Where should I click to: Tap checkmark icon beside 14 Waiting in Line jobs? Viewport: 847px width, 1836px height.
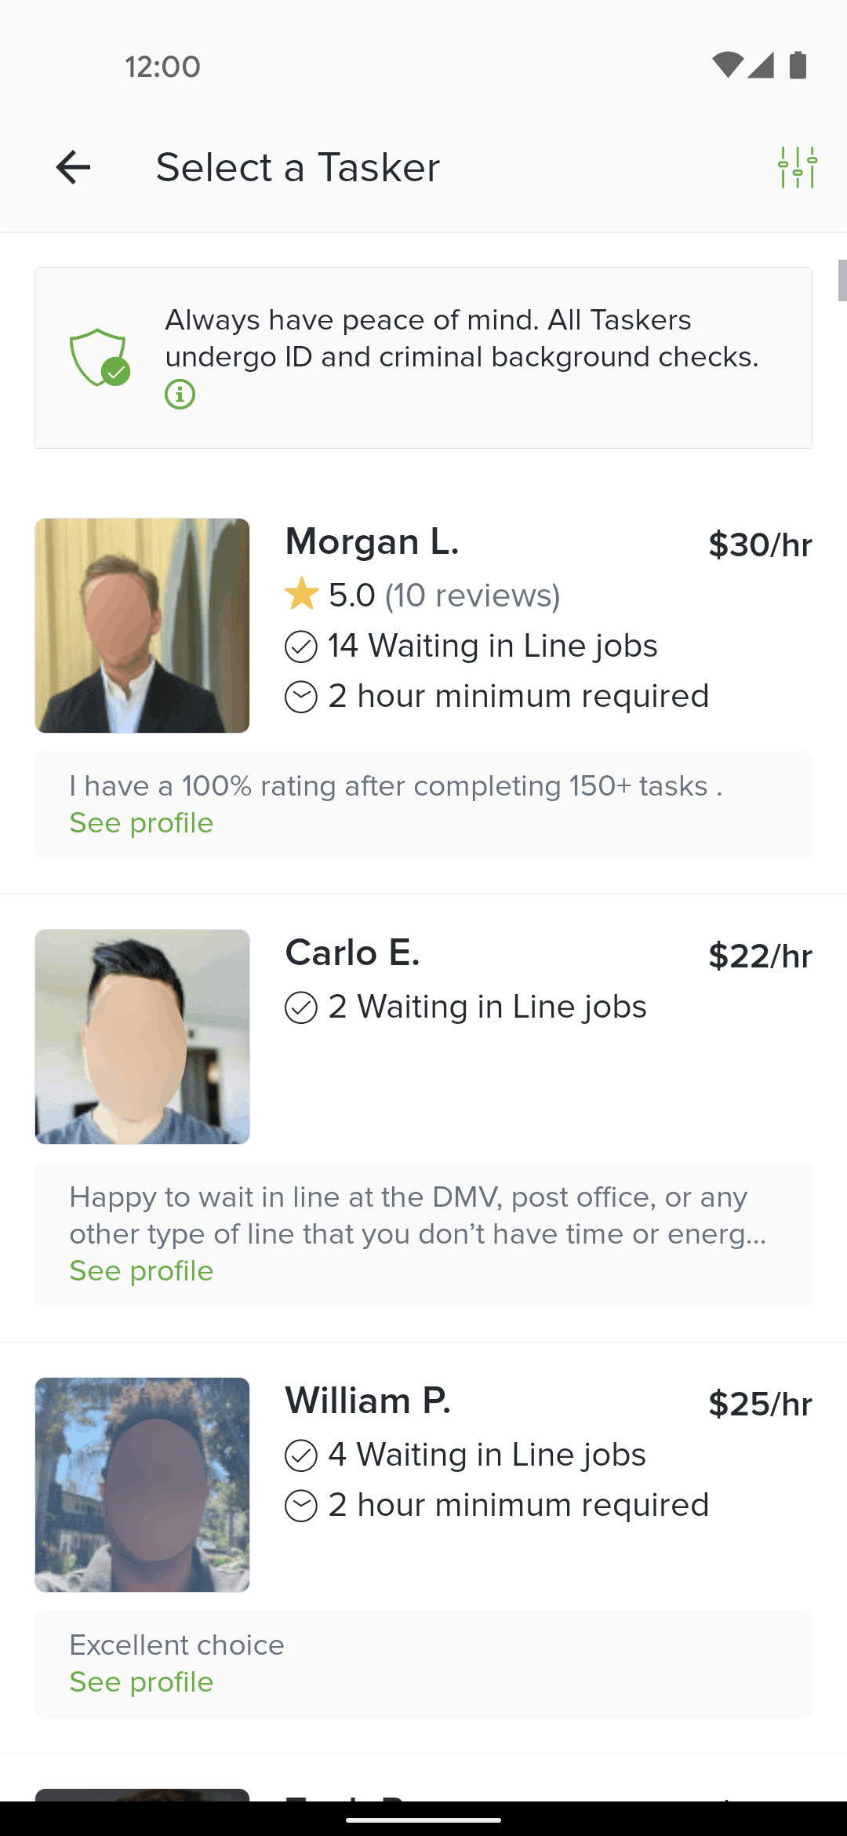[x=301, y=647]
